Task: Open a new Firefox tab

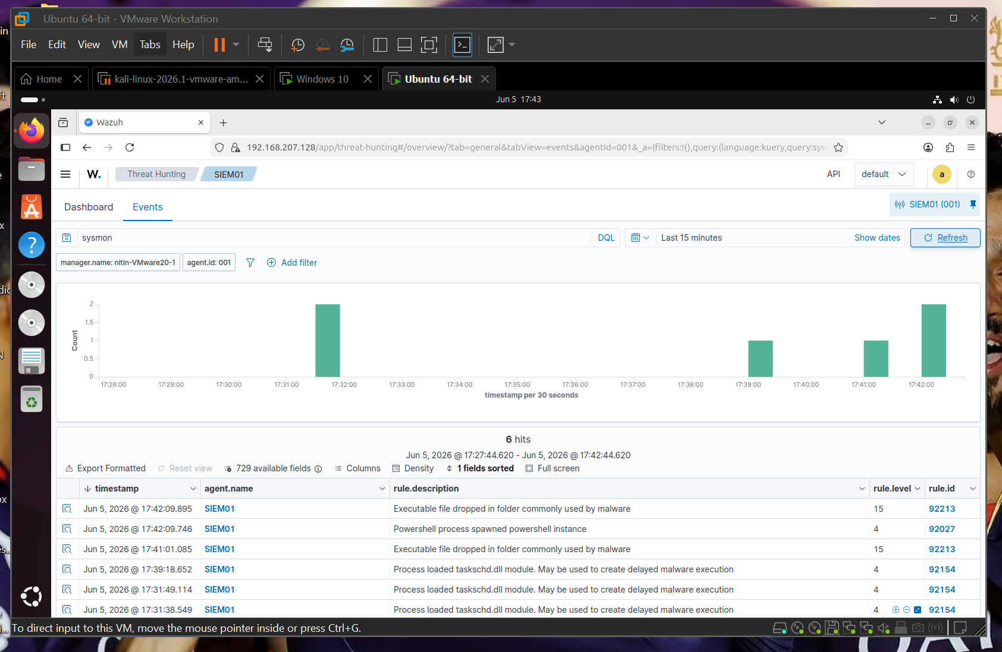Action: tap(223, 122)
